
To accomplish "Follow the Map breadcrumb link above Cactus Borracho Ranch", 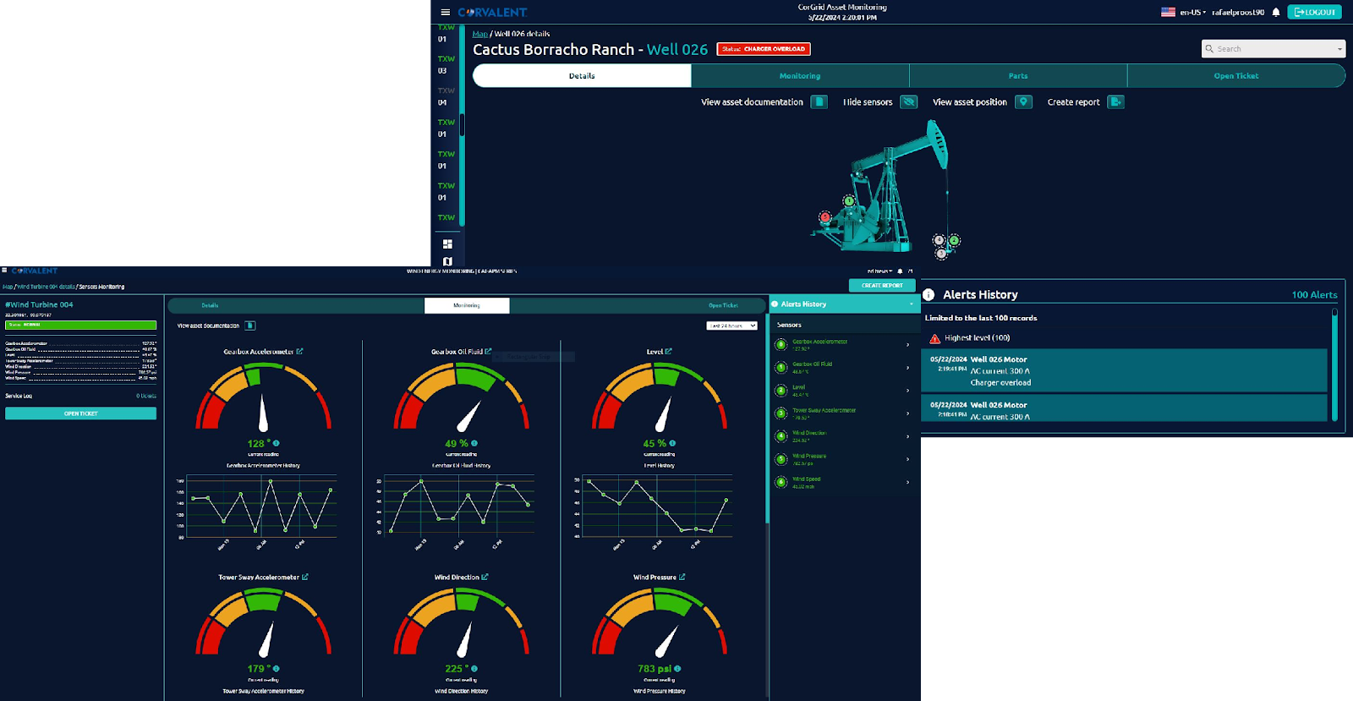I will (x=479, y=34).
